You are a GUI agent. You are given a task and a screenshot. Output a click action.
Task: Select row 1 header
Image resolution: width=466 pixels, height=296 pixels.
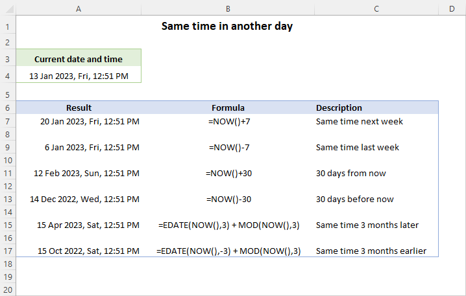tap(8, 27)
